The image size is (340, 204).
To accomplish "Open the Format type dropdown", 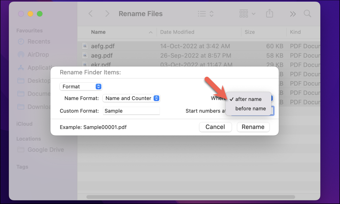I will coord(81,86).
